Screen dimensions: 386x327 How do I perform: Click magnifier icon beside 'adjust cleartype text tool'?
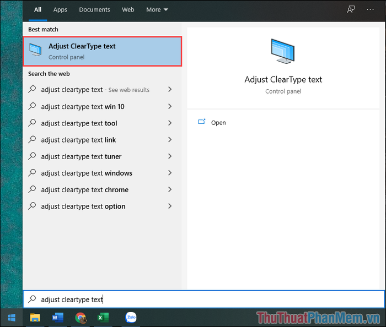pos(32,123)
